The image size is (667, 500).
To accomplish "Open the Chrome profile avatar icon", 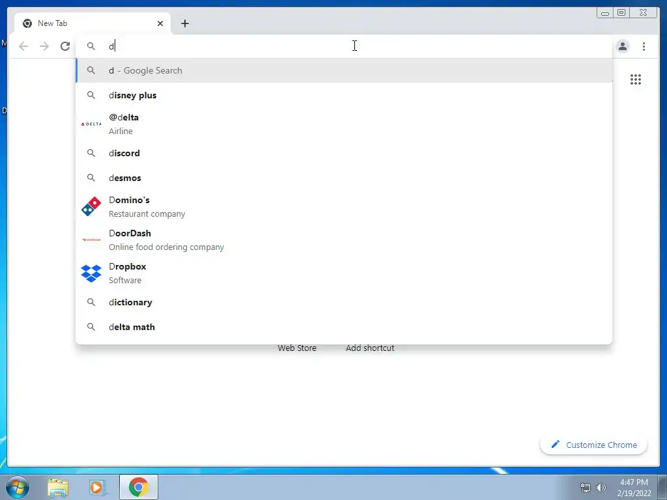I will (623, 46).
